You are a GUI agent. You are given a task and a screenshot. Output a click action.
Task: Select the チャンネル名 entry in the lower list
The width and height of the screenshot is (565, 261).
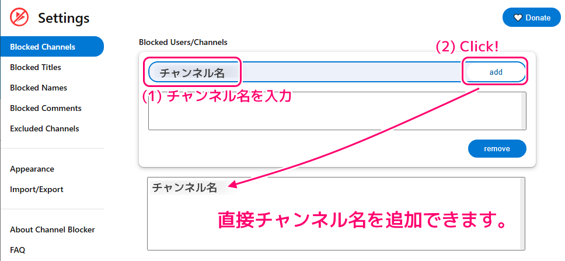(x=185, y=187)
